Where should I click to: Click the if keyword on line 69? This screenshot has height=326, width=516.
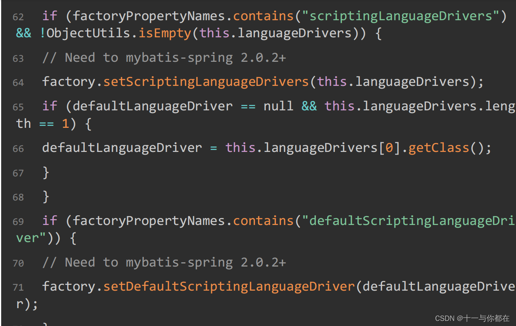coord(50,221)
